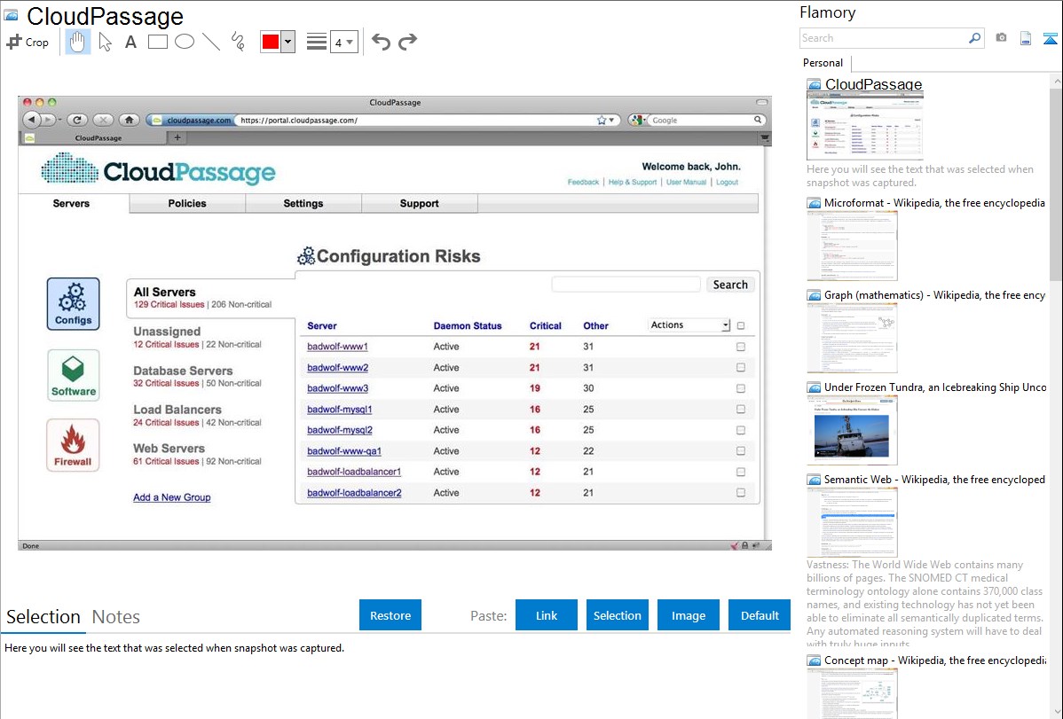Open the line width 4 dropdown
1063x719 pixels.
pos(343,42)
